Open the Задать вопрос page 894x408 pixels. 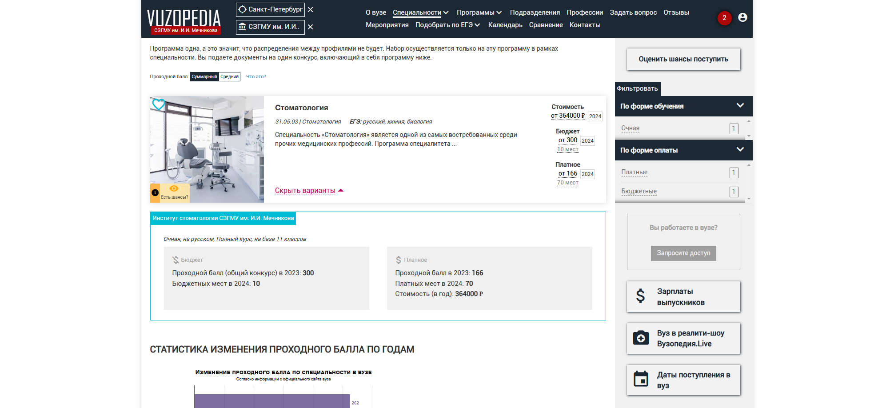click(633, 12)
